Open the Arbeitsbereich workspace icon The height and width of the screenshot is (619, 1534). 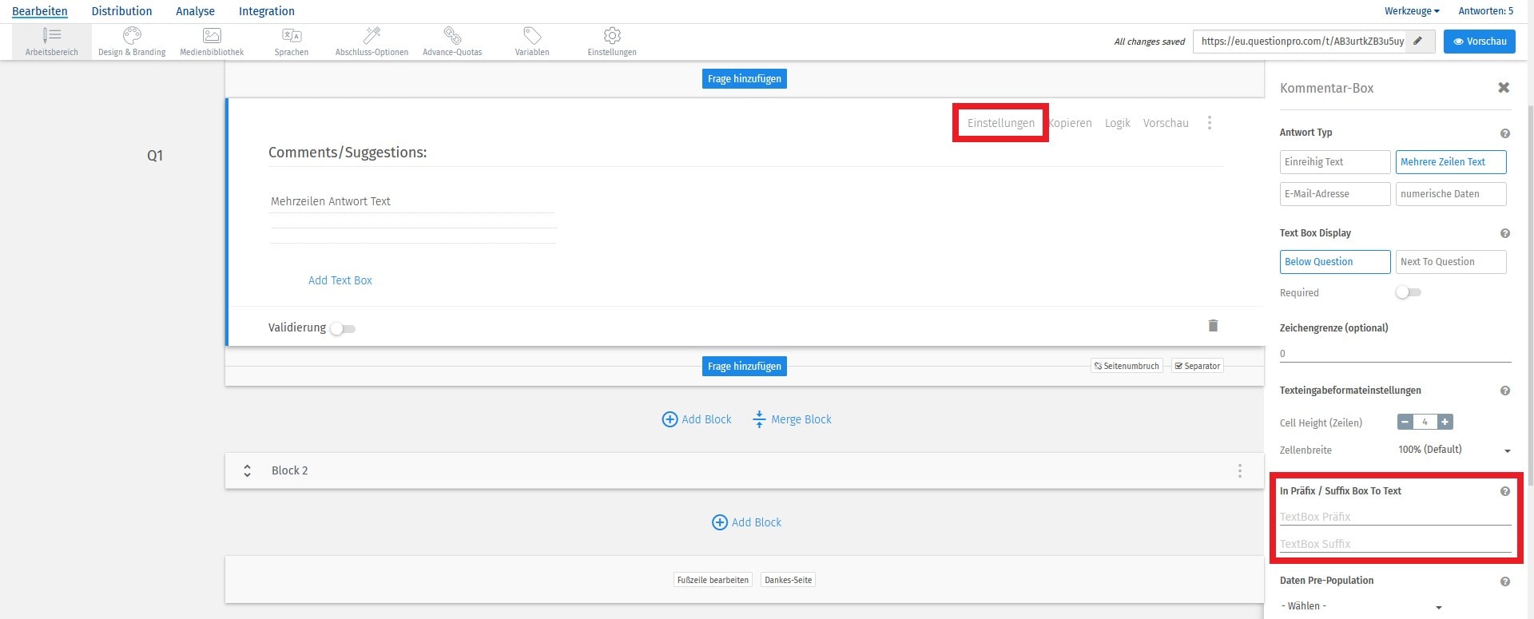pyautogui.click(x=52, y=42)
